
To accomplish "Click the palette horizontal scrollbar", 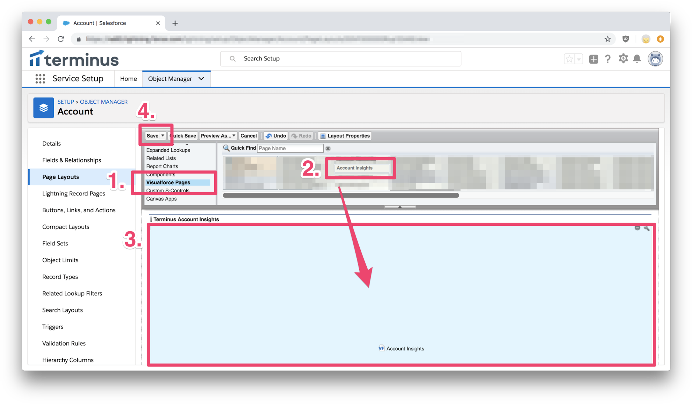I will click(341, 195).
